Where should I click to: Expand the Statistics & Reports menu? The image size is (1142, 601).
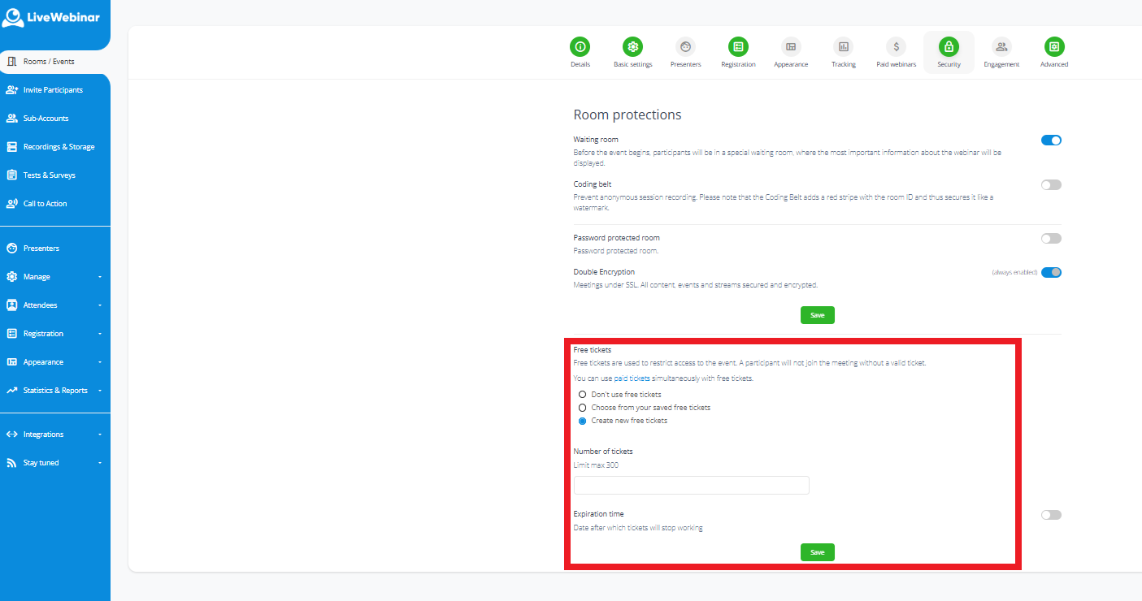point(54,391)
